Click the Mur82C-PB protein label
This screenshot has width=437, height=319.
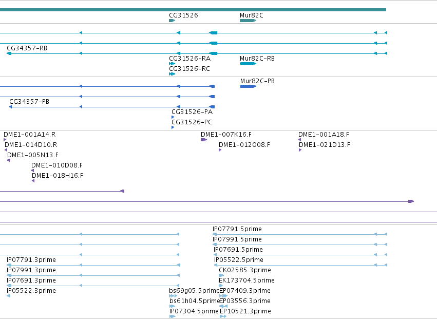[x=257, y=81]
